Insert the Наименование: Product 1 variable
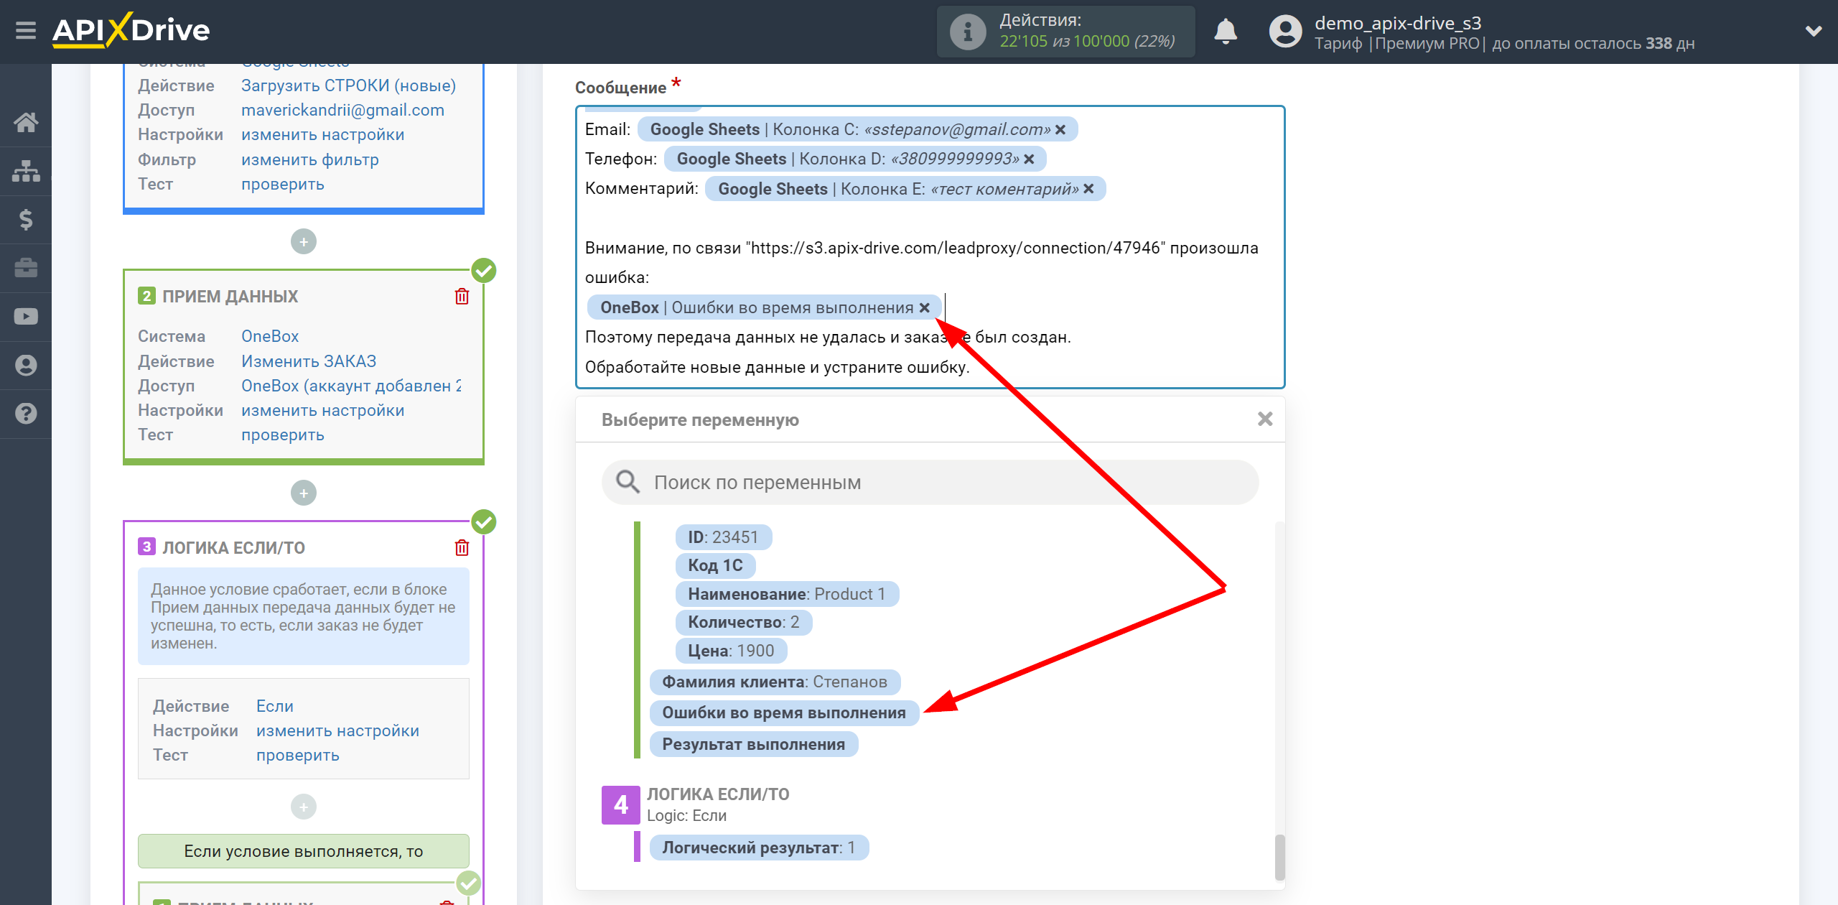 (786, 594)
